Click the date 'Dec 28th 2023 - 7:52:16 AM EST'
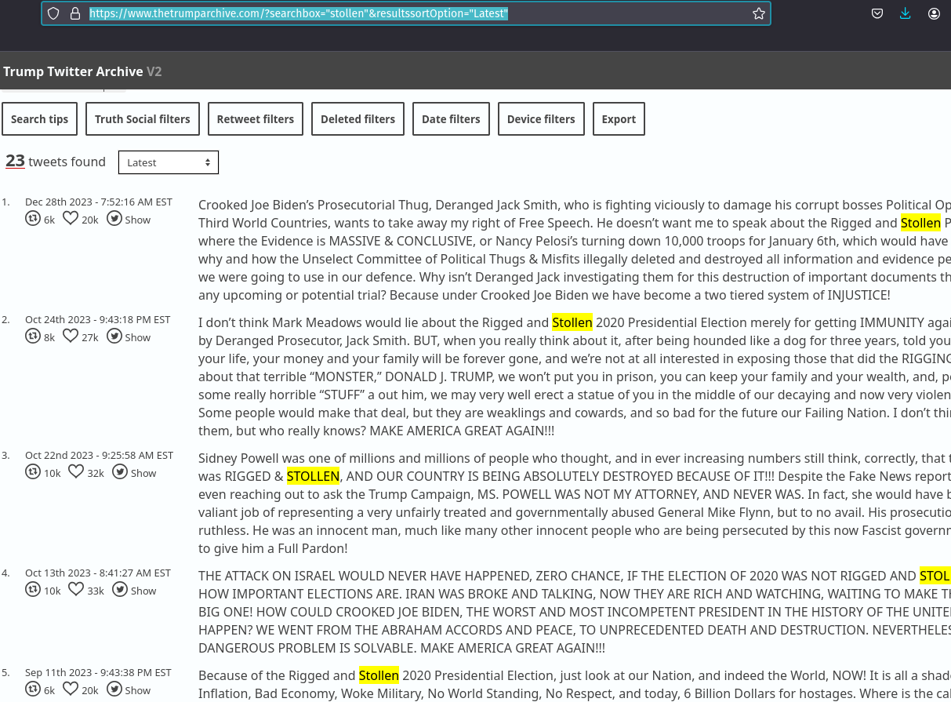The image size is (951, 702). (99, 202)
